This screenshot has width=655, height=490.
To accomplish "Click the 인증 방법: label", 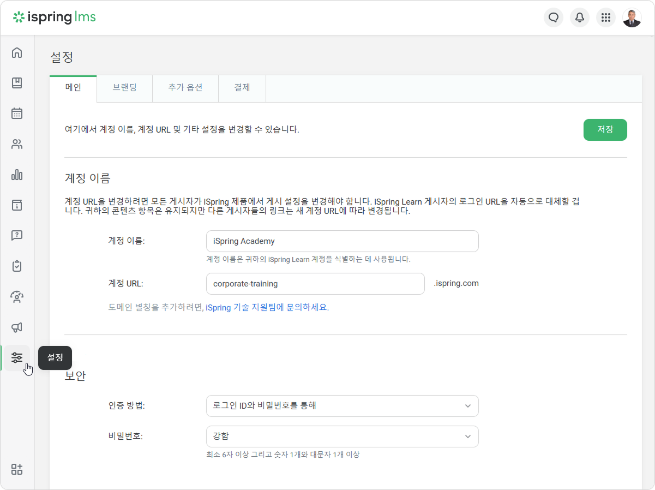I will tap(127, 406).
